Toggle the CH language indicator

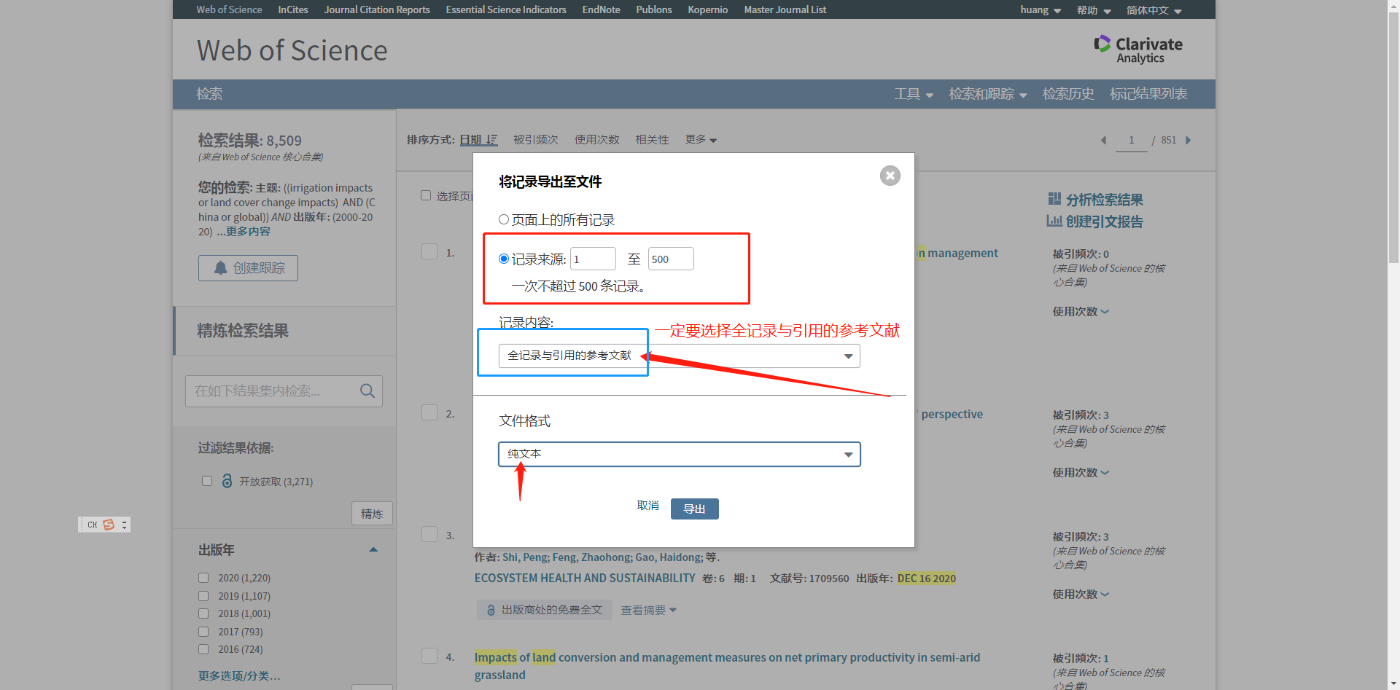coord(93,525)
